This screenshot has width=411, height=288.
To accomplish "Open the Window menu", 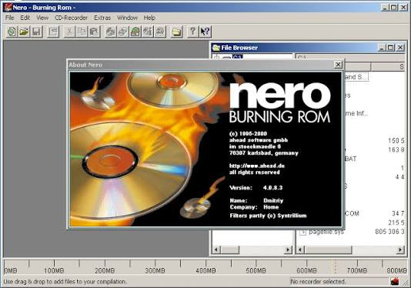I will click(x=127, y=18).
